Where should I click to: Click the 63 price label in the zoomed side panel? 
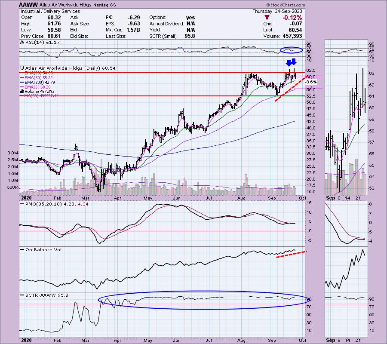pos(372,73)
